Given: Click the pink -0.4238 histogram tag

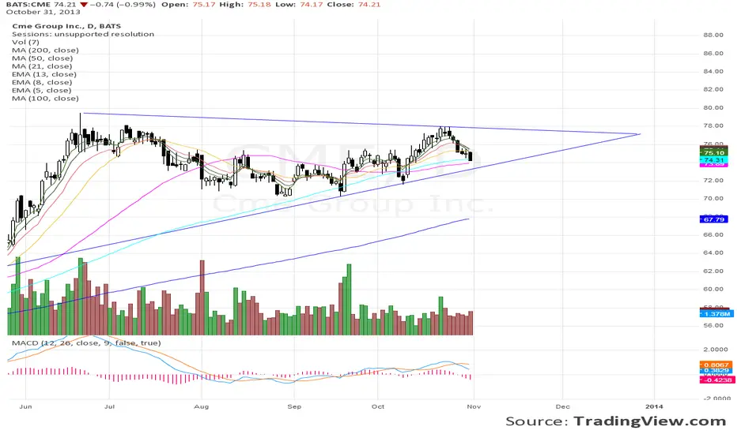Looking at the screenshot, I should (717, 380).
